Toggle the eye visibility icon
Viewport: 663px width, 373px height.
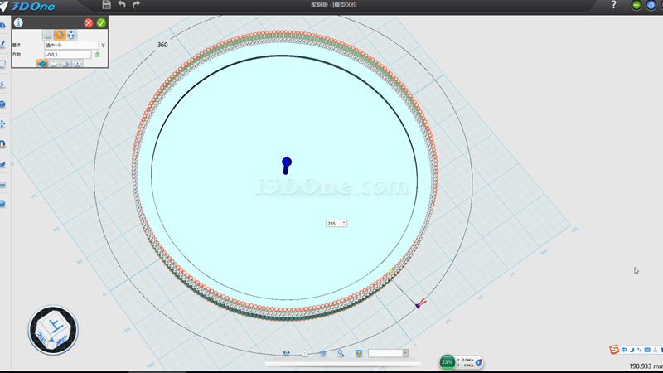pos(287,353)
